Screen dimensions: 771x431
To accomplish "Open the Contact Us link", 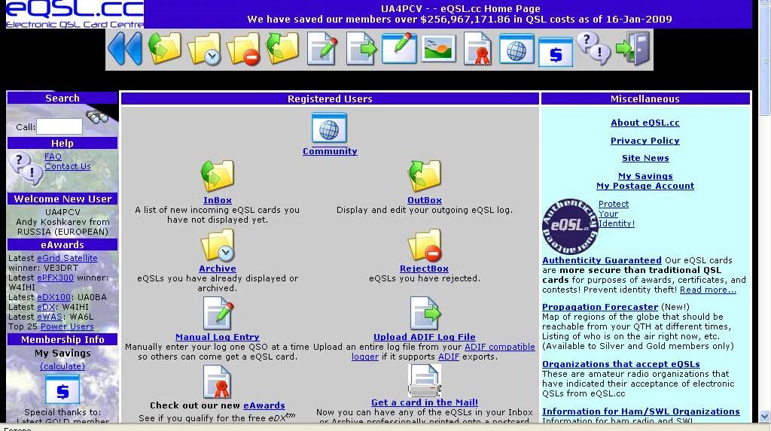I will [x=67, y=166].
